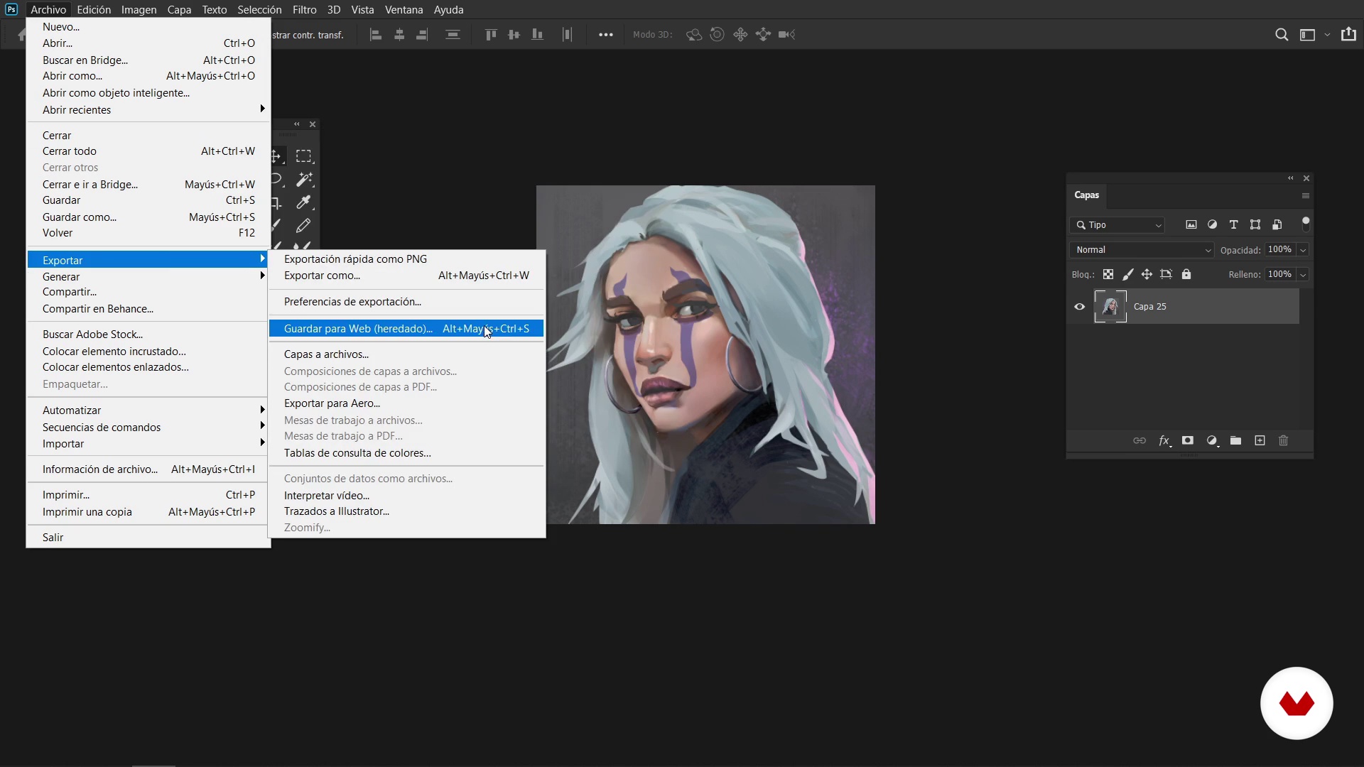
Task: Open the Filtro menu
Action: [x=304, y=9]
